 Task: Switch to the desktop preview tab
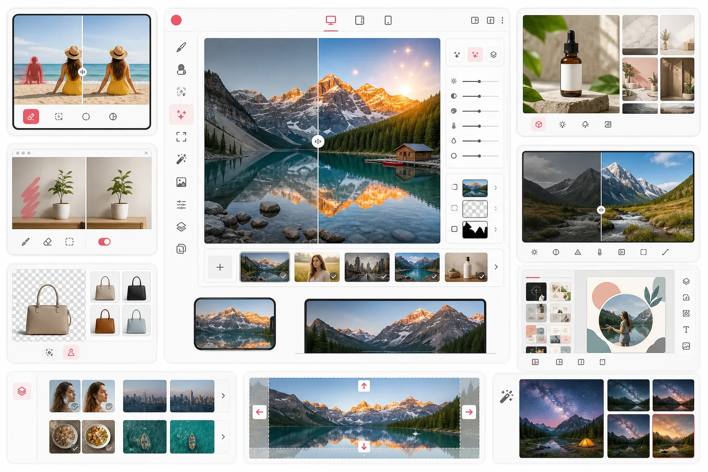pos(331,20)
